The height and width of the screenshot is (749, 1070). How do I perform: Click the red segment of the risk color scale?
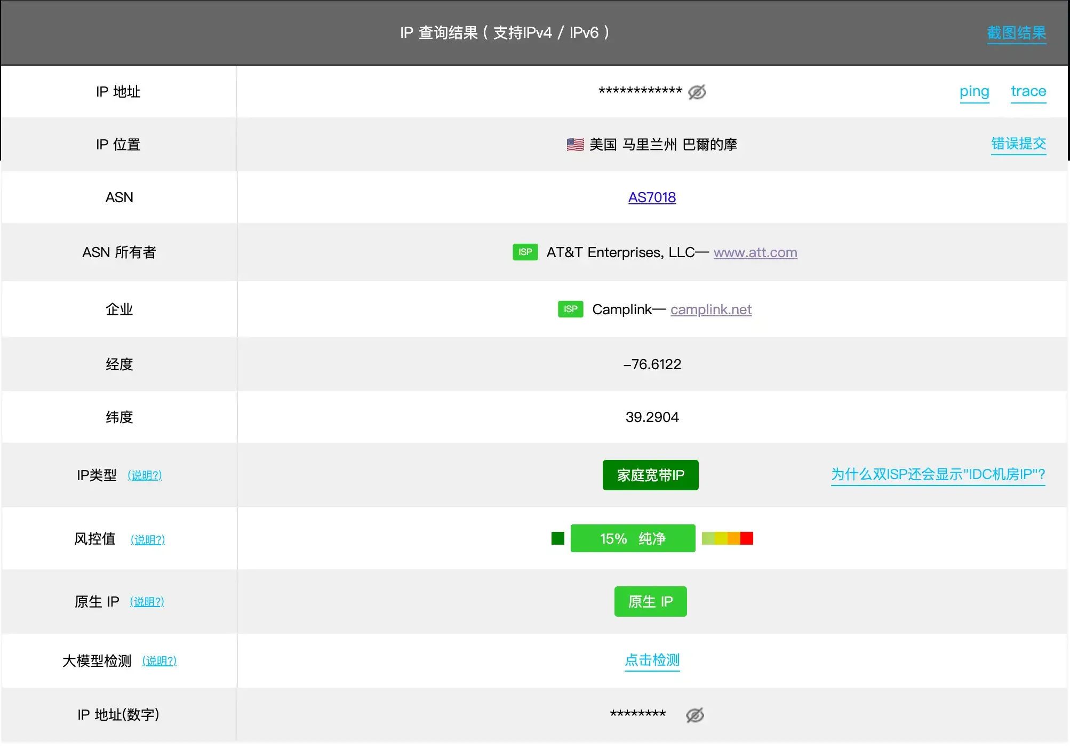[x=747, y=538]
